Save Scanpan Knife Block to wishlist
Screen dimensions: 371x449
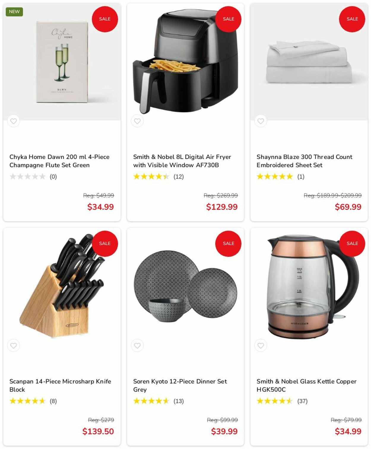point(13,345)
